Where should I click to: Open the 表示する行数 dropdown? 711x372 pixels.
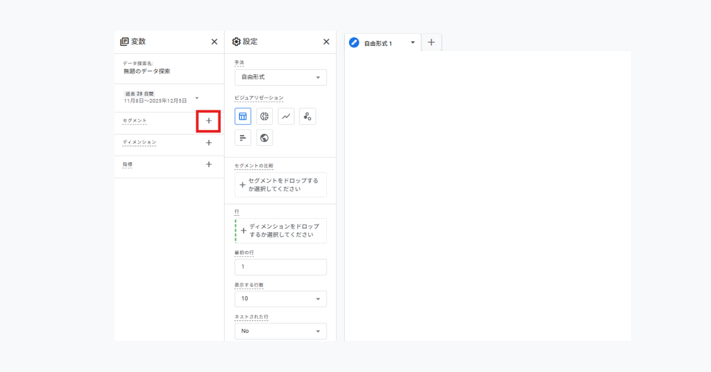(x=280, y=299)
